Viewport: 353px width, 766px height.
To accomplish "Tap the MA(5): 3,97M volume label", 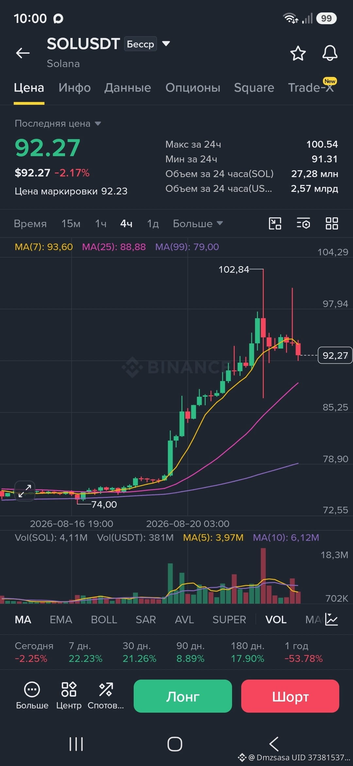I will pyautogui.click(x=213, y=538).
